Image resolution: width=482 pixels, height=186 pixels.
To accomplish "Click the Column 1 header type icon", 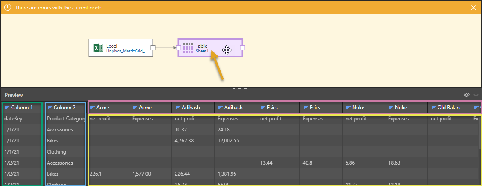I will tap(7, 108).
